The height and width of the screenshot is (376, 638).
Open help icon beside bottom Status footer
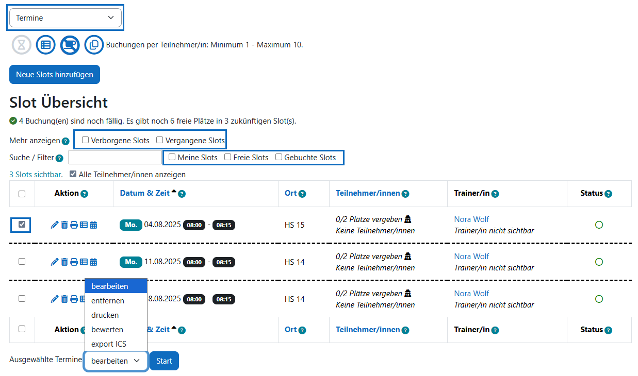(x=609, y=330)
